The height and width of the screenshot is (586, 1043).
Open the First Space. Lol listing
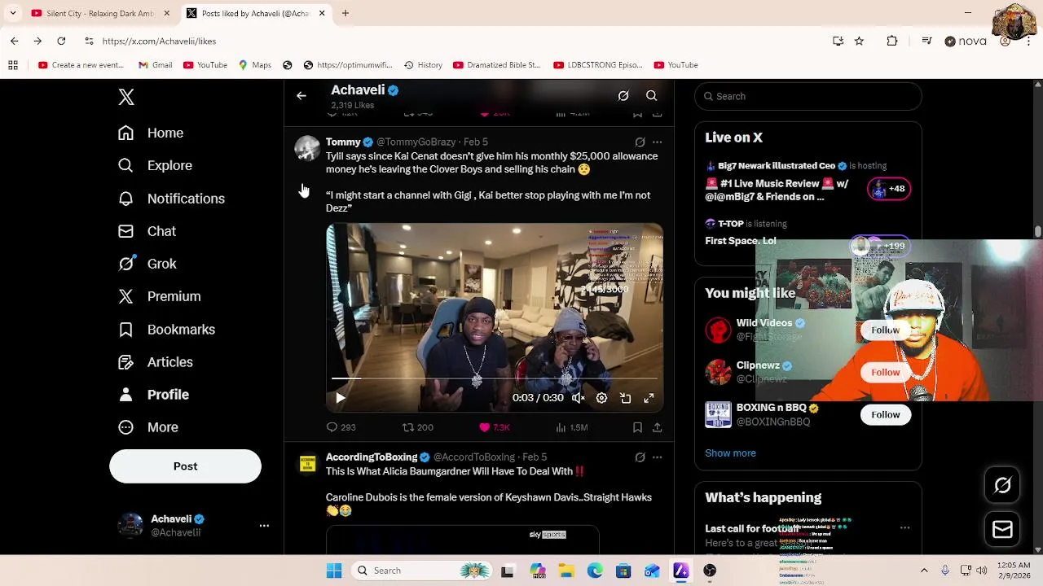[x=741, y=241]
